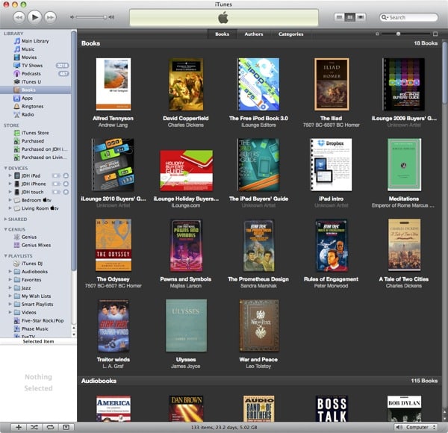Switch to the Authors tab
This screenshot has height=433, width=448.
pos(253,34)
